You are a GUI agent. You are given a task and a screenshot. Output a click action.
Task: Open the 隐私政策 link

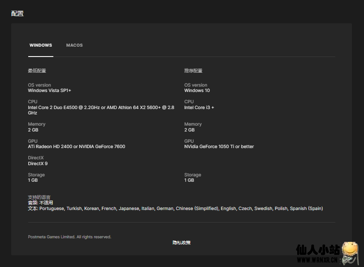click(x=182, y=243)
